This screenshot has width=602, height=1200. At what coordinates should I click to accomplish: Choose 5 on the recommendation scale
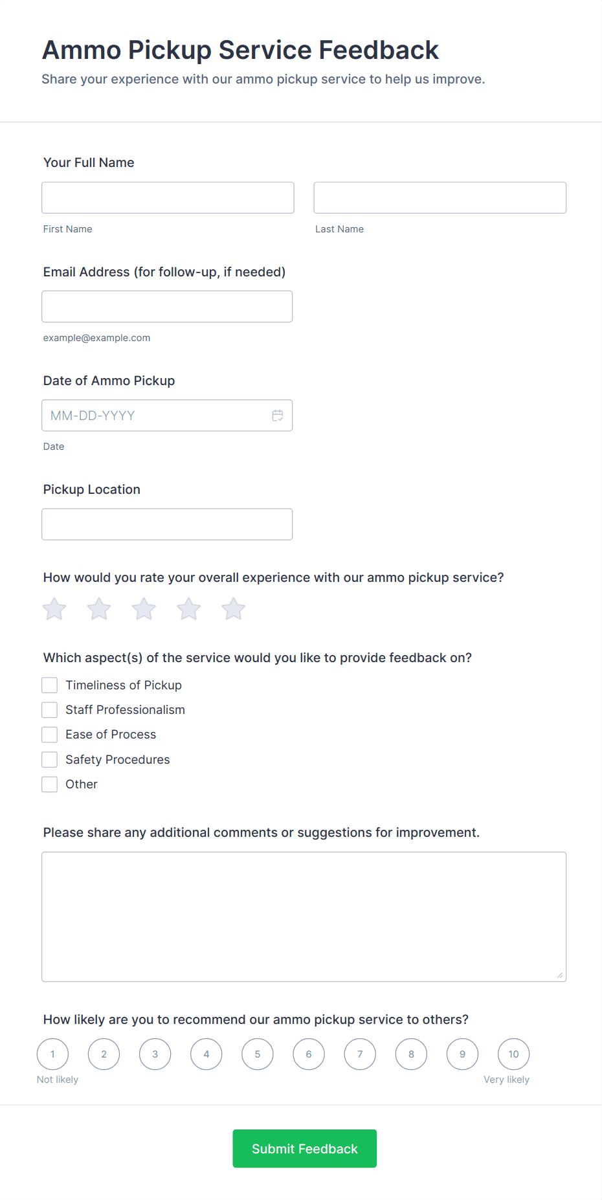coord(258,1054)
